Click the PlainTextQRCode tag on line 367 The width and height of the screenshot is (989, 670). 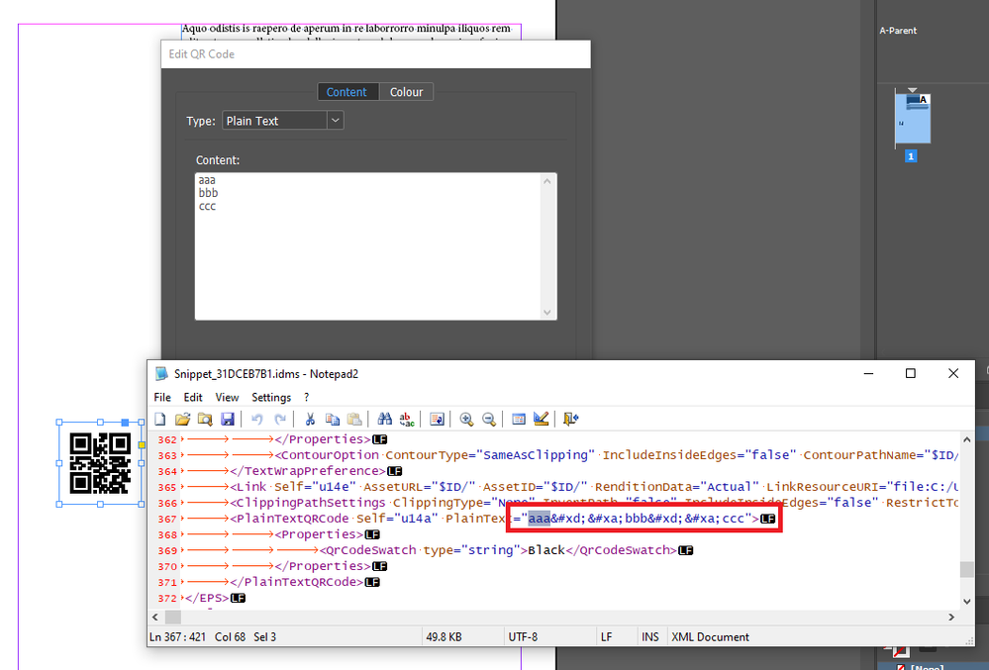289,519
